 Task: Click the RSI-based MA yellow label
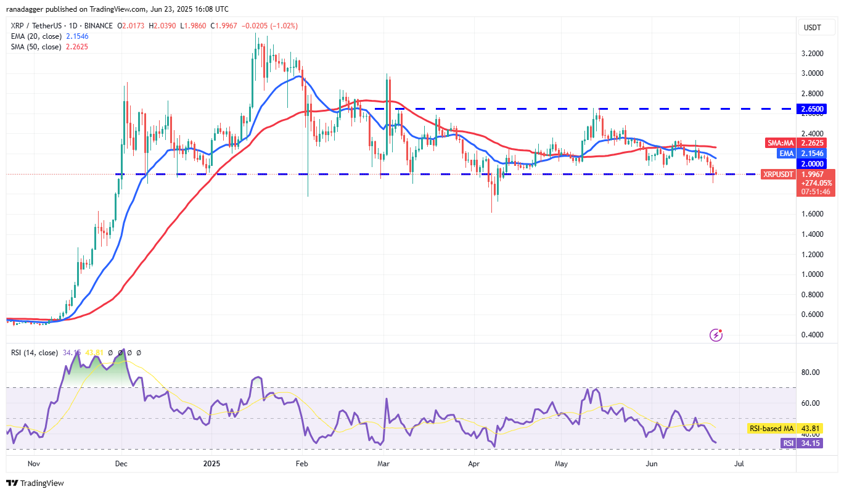point(771,429)
